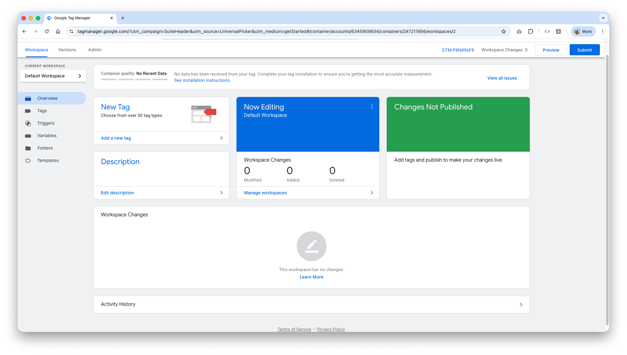
Task: Open See installation instructions link
Action: 202,80
